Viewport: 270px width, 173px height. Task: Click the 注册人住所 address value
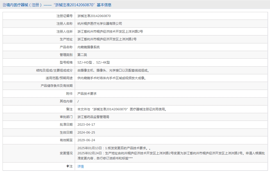coord(110,31)
